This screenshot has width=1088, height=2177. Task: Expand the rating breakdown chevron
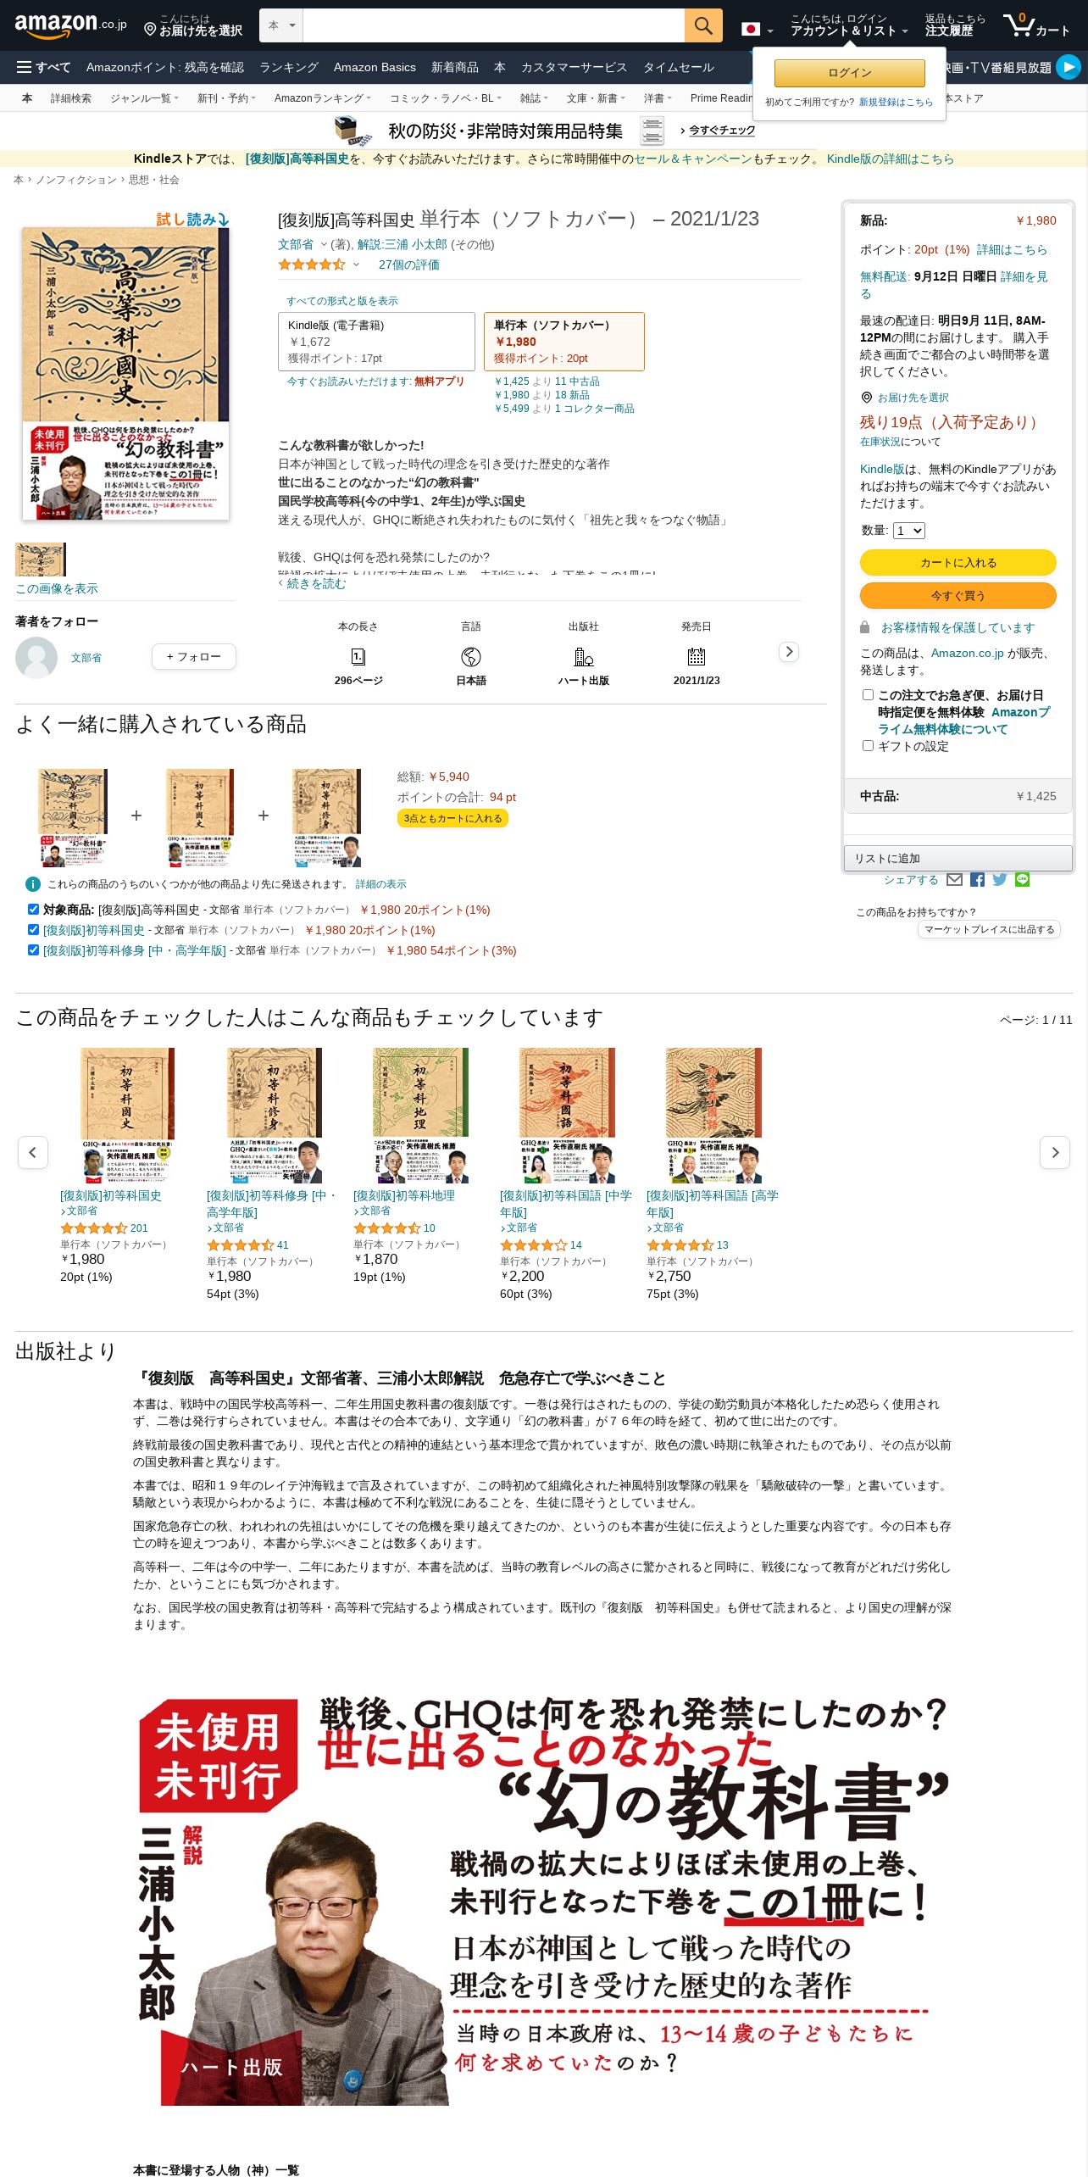coord(356,264)
